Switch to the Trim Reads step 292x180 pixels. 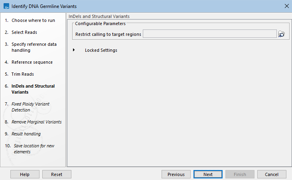click(23, 74)
